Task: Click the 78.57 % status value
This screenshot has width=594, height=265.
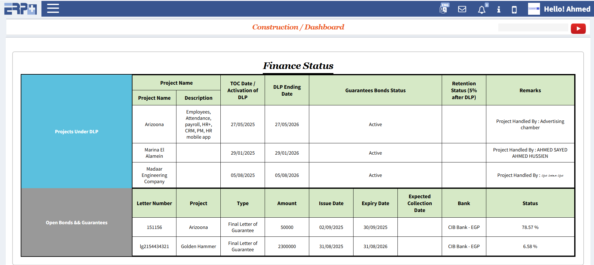Action: click(x=530, y=227)
